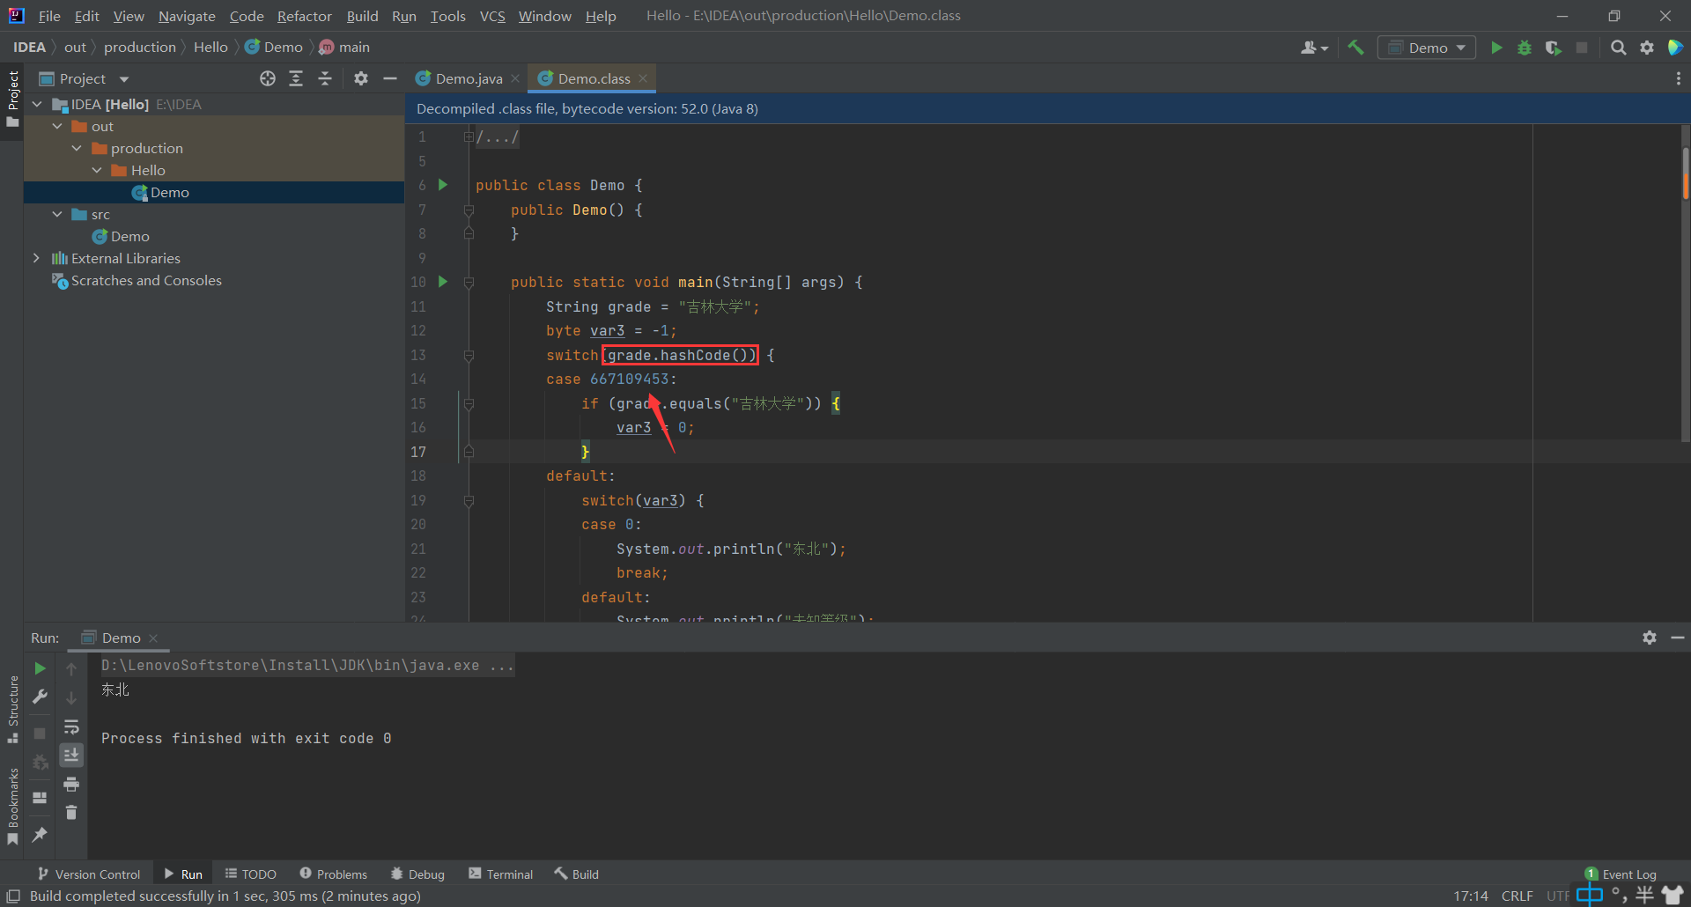Click the CRLF line separator status

click(x=1517, y=896)
